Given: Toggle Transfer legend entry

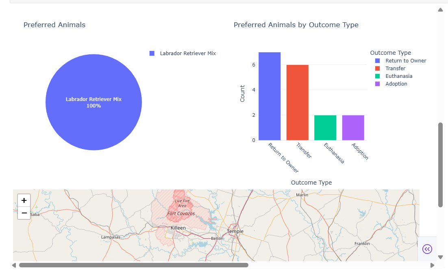Looking at the screenshot, I should 390,69.
